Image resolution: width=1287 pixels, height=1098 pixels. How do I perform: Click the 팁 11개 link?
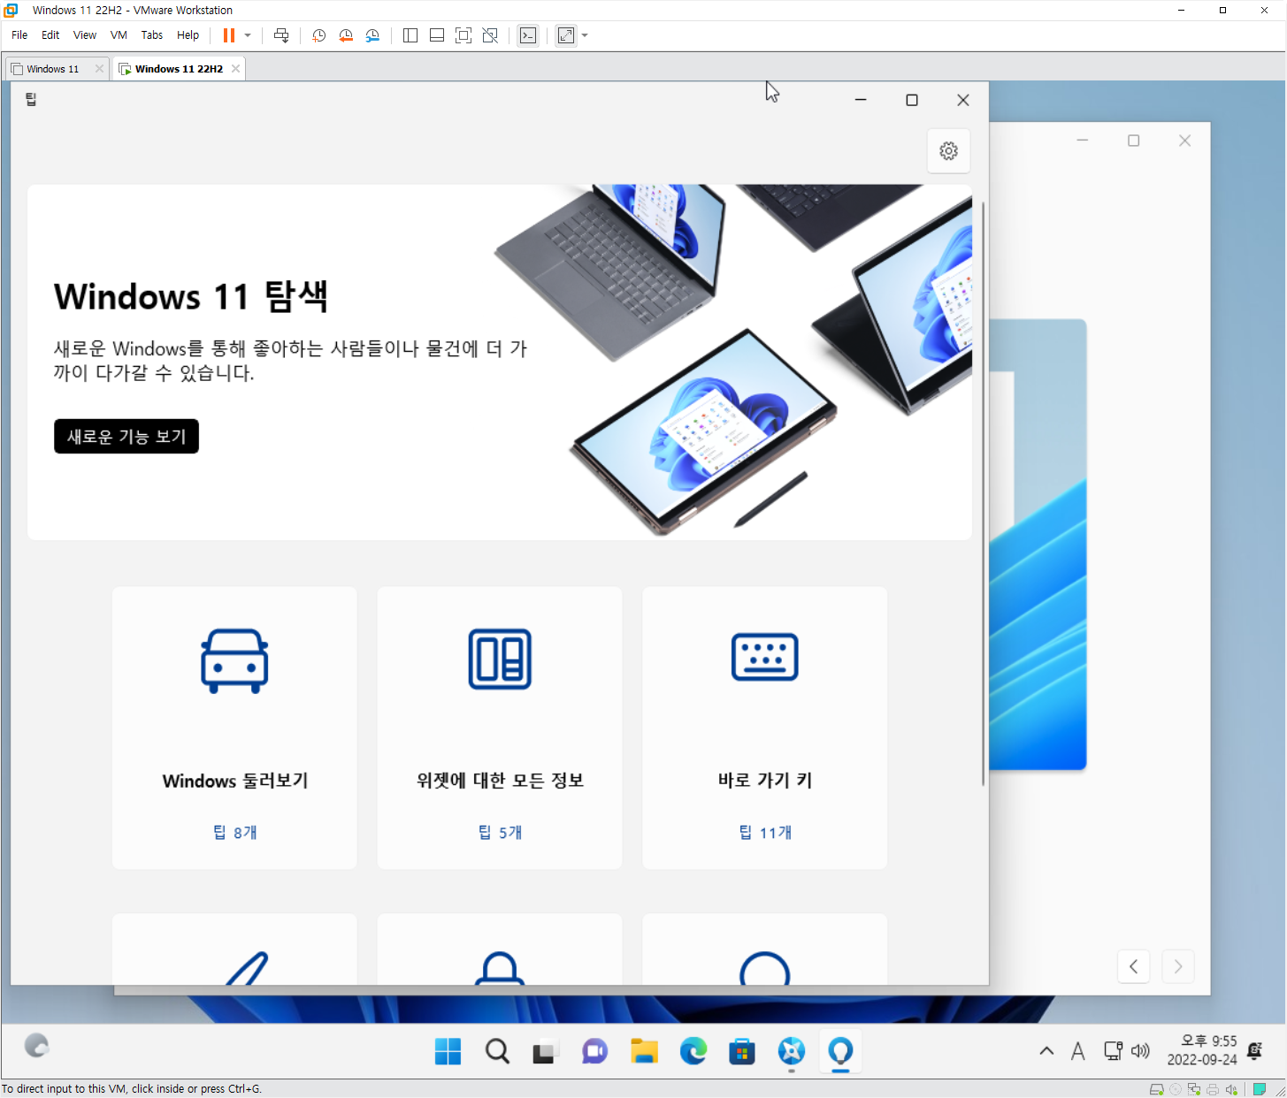pyautogui.click(x=766, y=833)
